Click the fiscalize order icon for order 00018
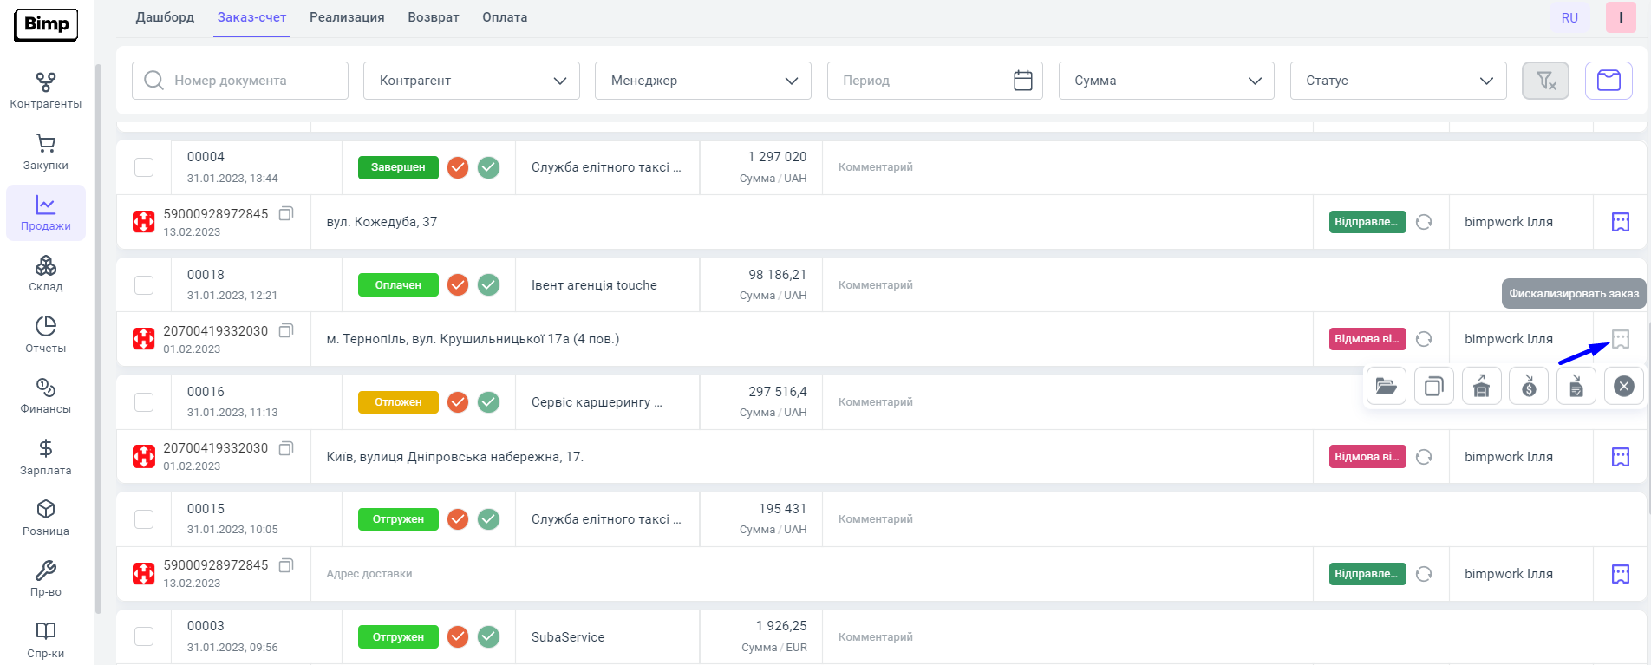The width and height of the screenshot is (1651, 665). click(1620, 339)
